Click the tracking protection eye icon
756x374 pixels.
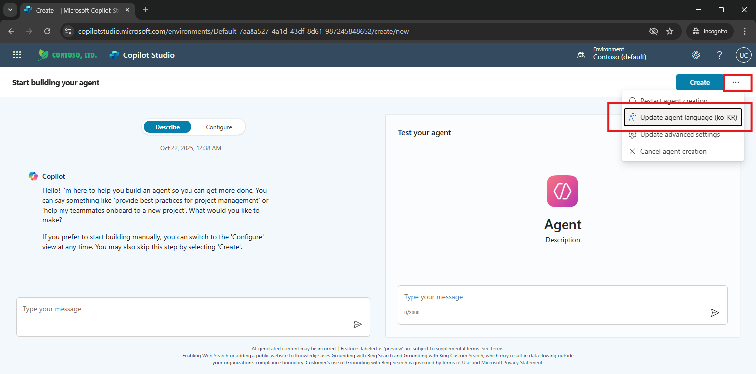(x=654, y=31)
